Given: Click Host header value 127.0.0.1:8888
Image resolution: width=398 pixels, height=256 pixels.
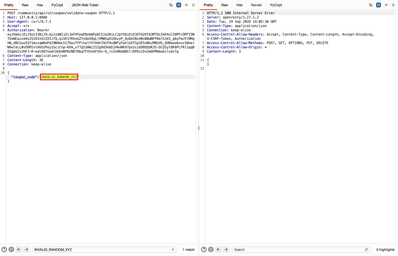Looking at the screenshot, I should (x=33, y=17).
